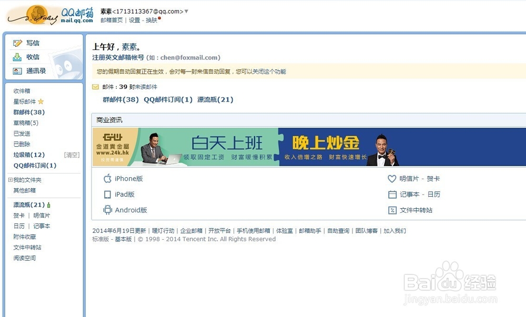Open 通讯录 contacts
Image resolution: width=526 pixels, height=317 pixels.
click(36, 71)
